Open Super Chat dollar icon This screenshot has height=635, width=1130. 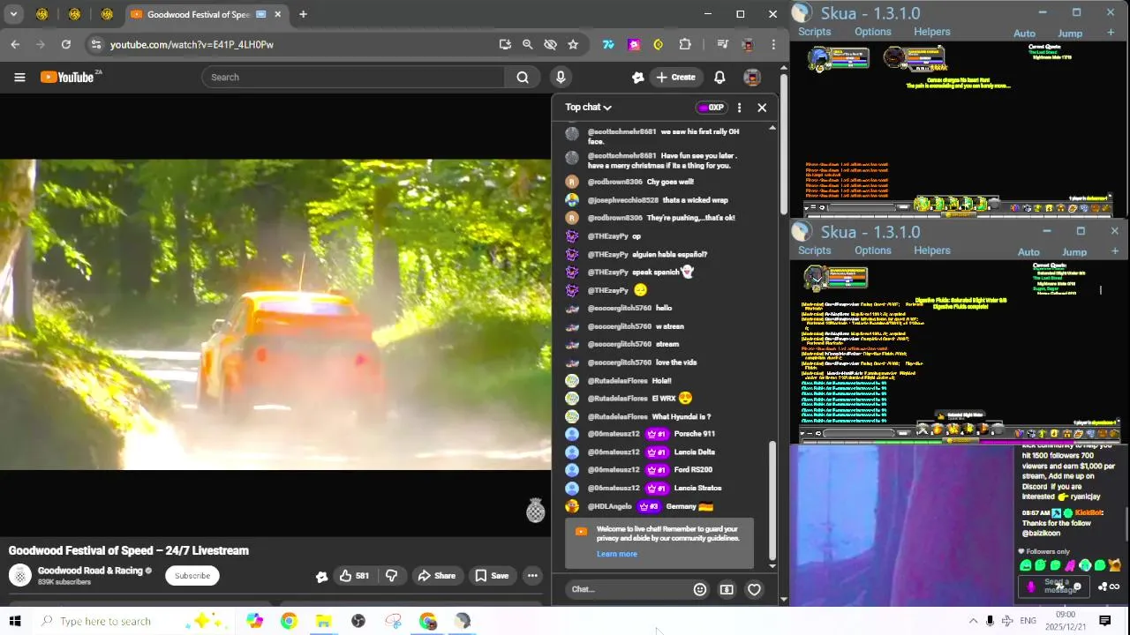click(x=727, y=589)
